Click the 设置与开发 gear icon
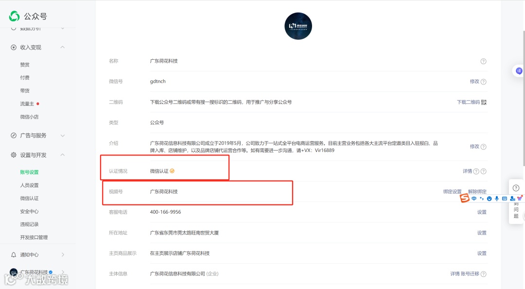The width and height of the screenshot is (525, 289). pos(14,155)
